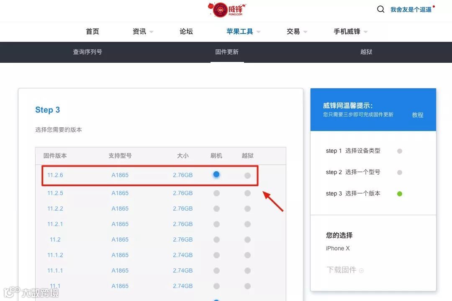Image resolution: width=452 pixels, height=301 pixels.
Task: Select the 刷机 radio for 11.1.1
Action: (216, 271)
